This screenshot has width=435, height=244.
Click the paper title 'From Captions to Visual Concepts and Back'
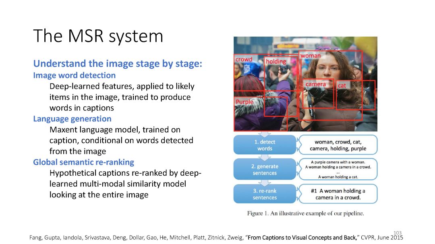tap(302, 238)
